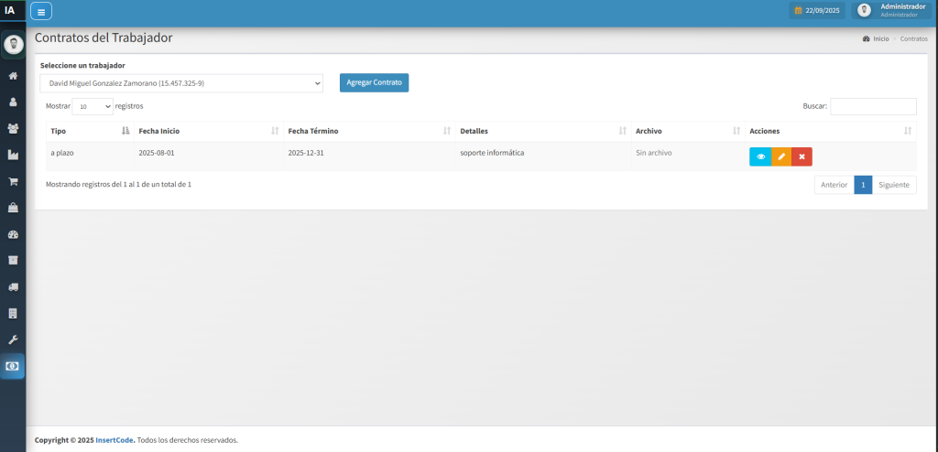Open the wrench tools icon in sidebar

click(x=13, y=339)
